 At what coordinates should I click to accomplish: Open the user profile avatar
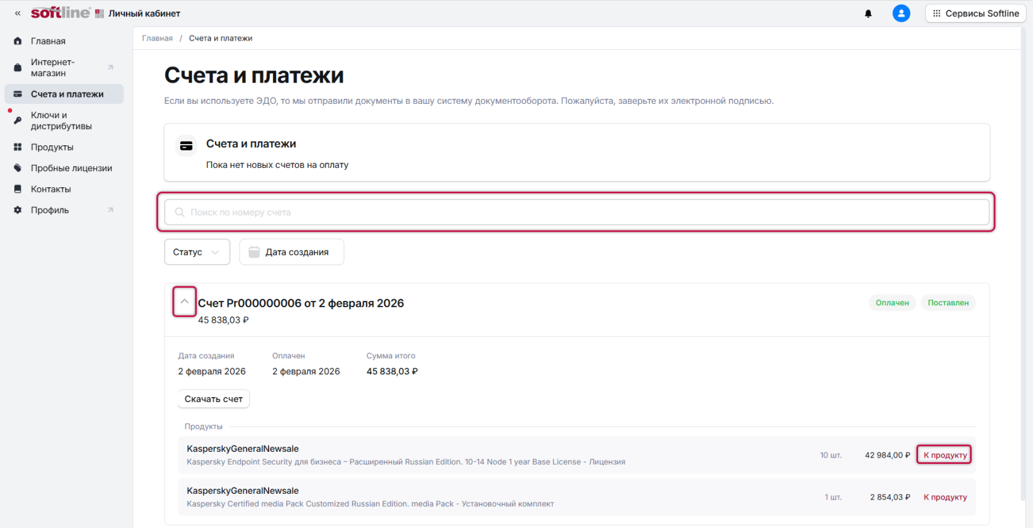[901, 14]
